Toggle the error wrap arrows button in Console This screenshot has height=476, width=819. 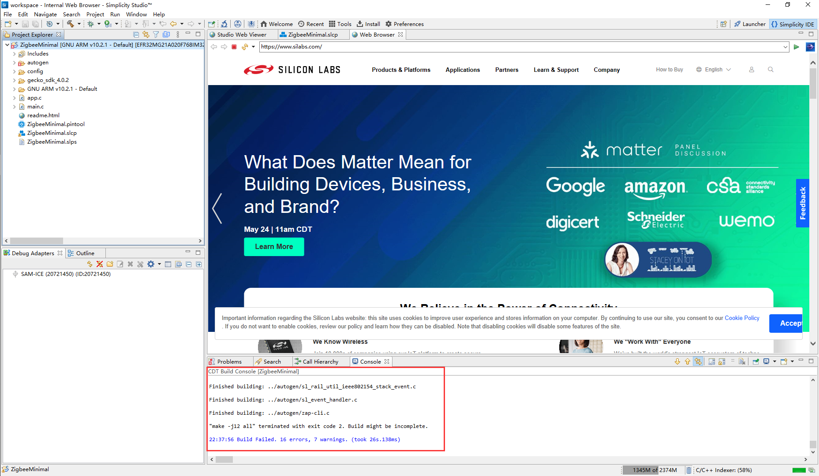click(698, 361)
